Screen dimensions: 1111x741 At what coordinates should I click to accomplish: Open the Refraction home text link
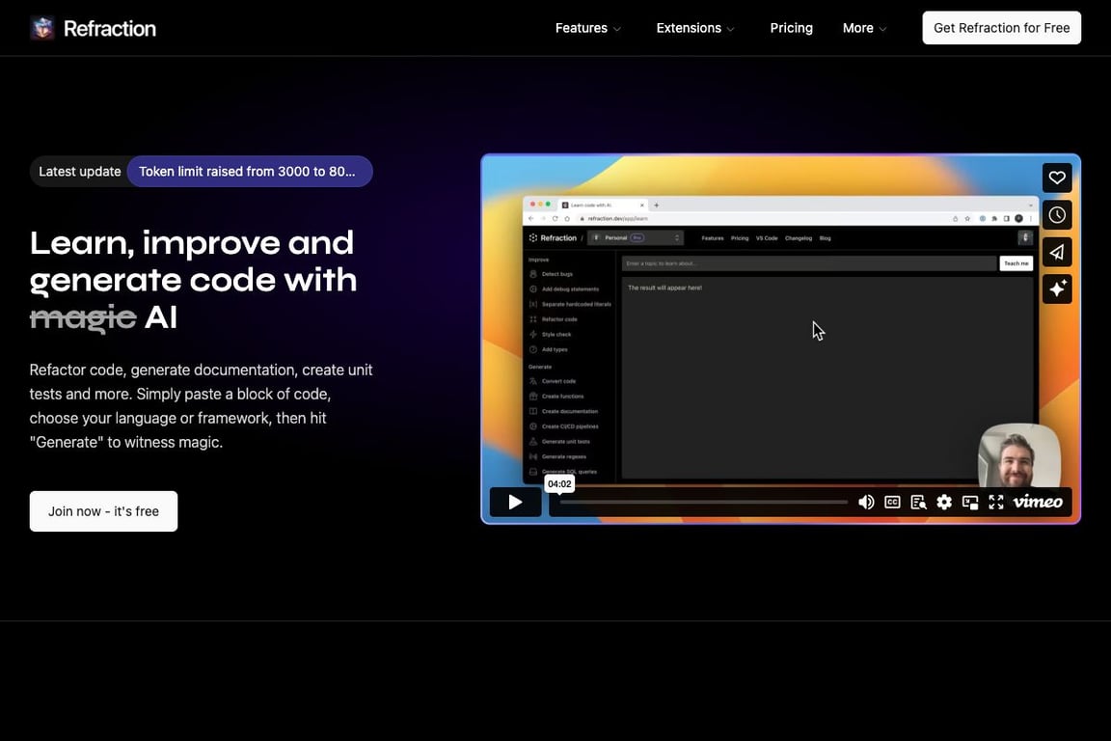110,28
